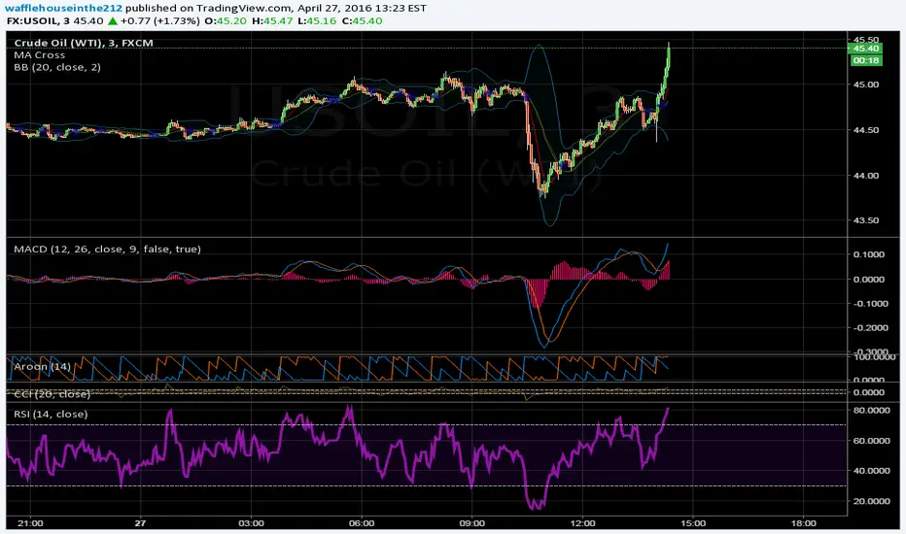Select the MACD (12, 26, close, 9) label
The image size is (906, 534).
click(x=108, y=249)
